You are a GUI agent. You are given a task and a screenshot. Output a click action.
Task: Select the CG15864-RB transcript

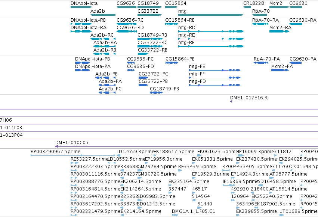(x=172, y=24)
